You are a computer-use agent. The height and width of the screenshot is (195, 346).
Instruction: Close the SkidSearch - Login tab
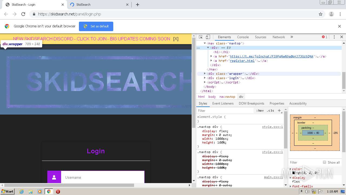(63, 5)
